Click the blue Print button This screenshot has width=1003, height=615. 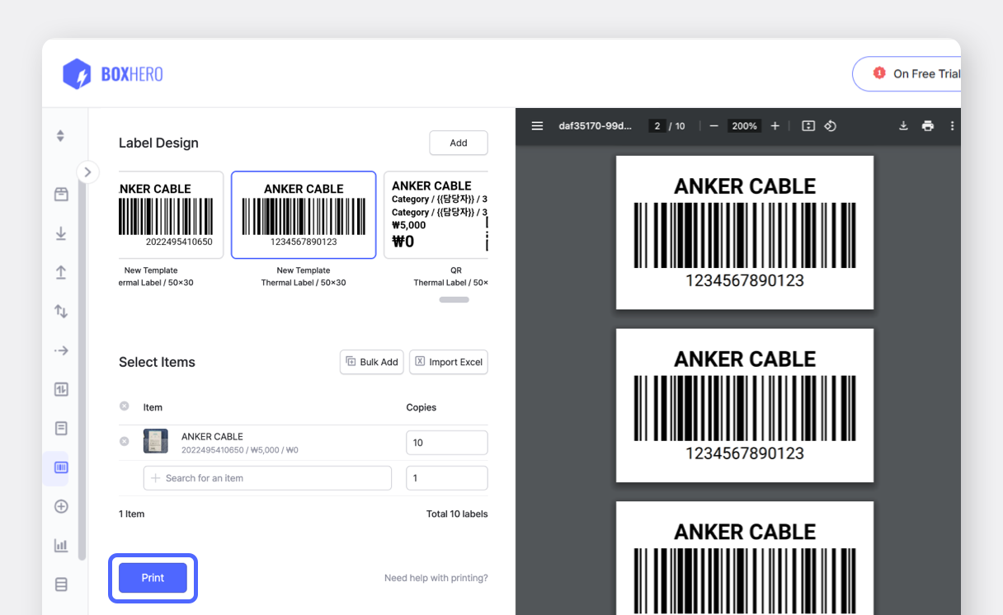(x=153, y=578)
